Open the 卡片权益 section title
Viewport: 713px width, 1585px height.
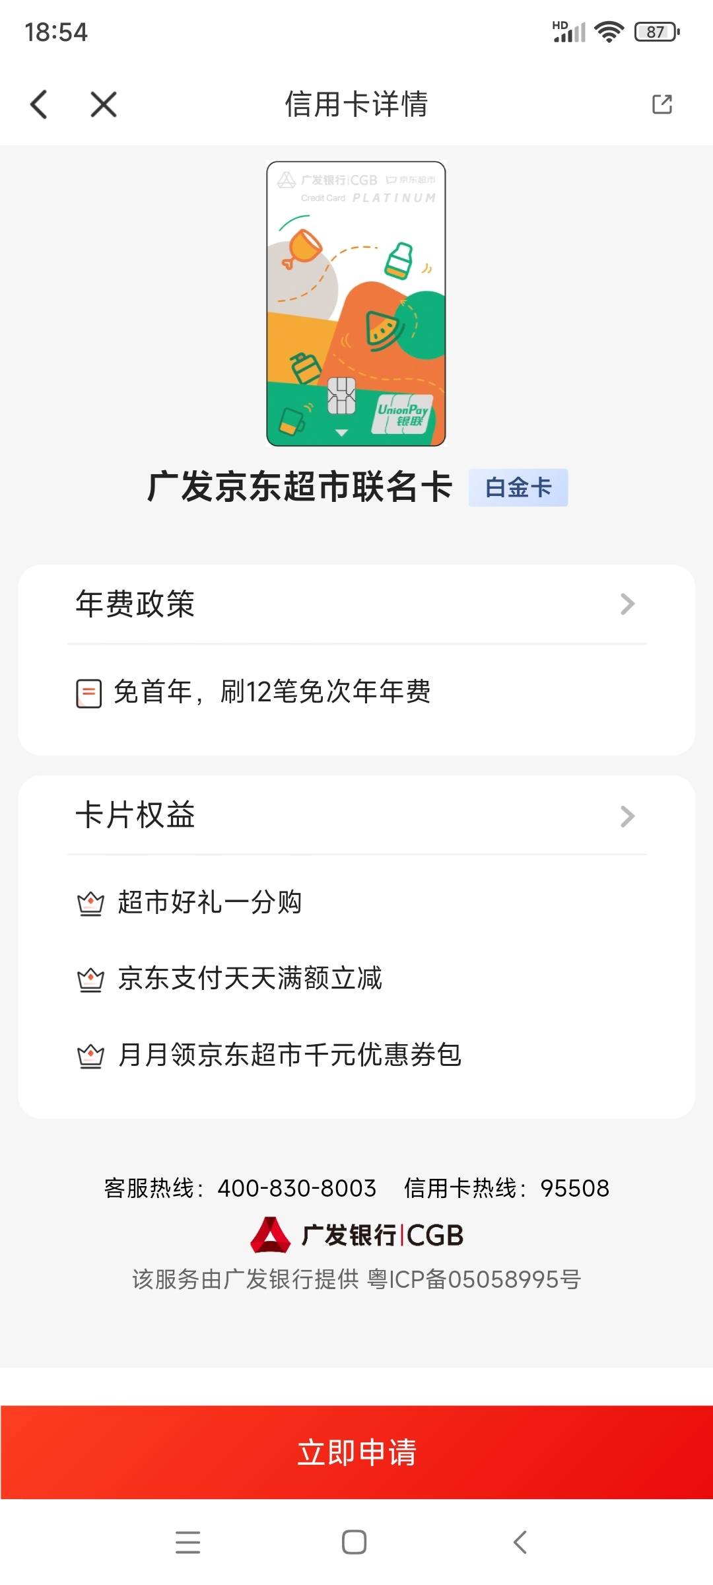coord(135,815)
